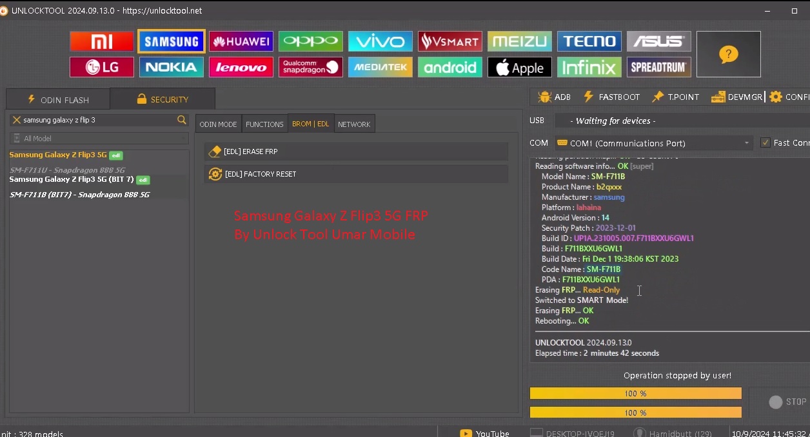Open the help question mark icon
Viewport: 810px width, 437px height.
tap(729, 54)
